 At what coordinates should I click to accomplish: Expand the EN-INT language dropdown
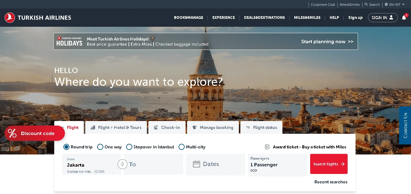(395, 5)
